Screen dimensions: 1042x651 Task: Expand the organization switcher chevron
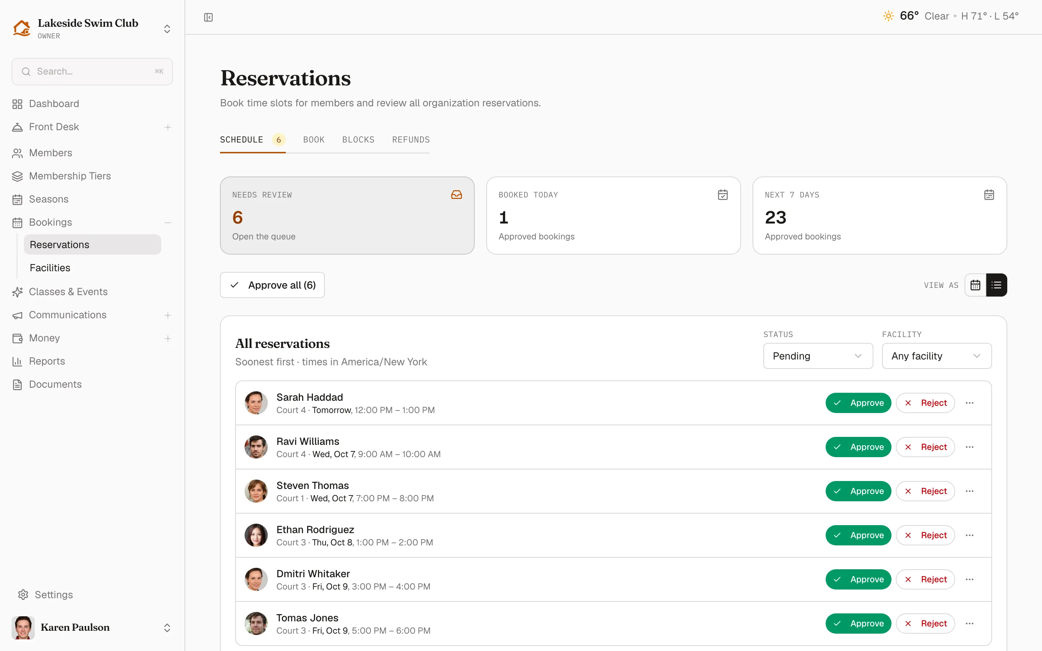167,29
